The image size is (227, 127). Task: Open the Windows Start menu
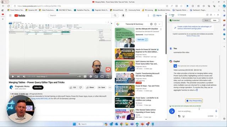[74, 124]
